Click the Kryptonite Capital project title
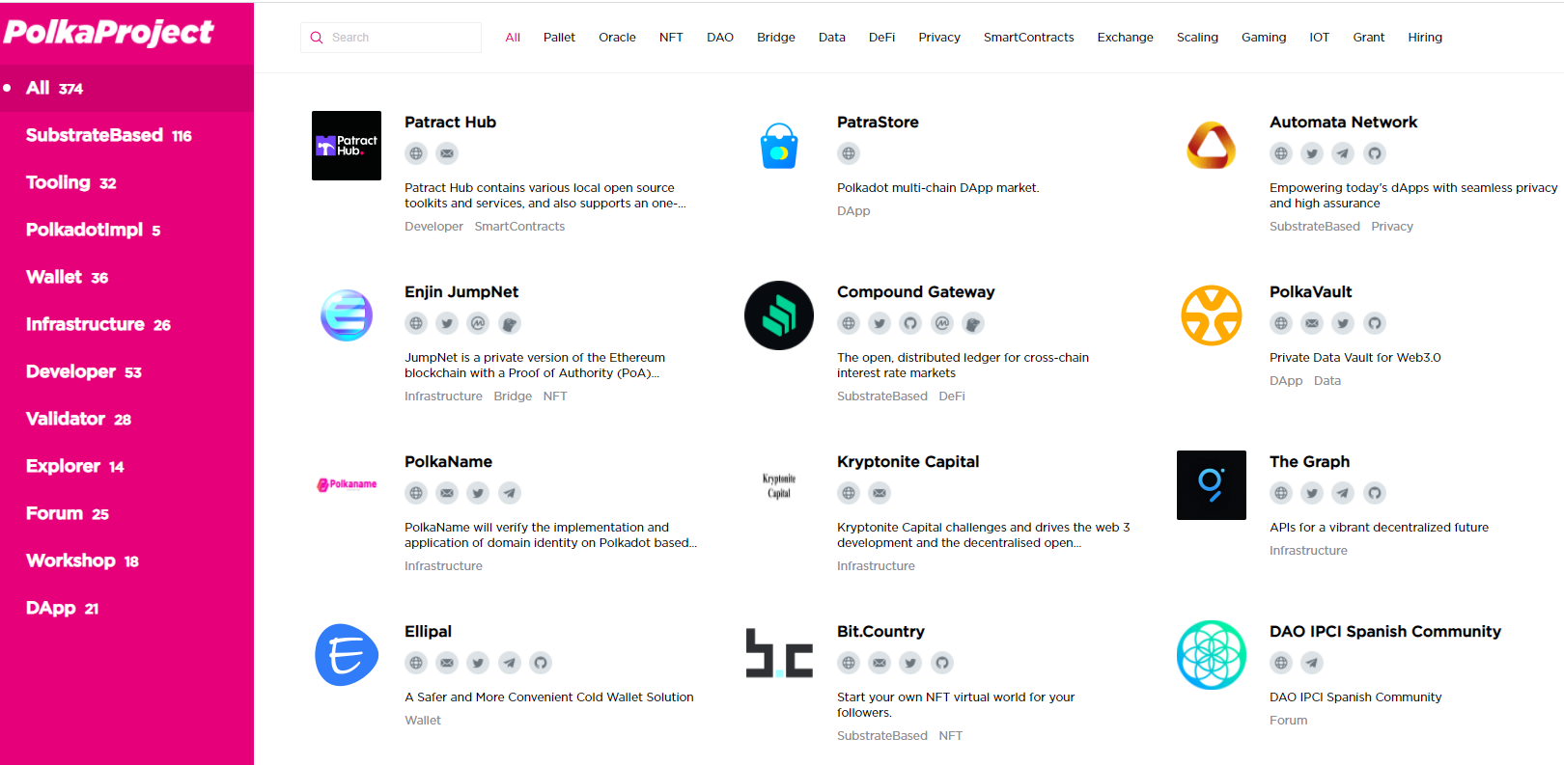This screenshot has height=765, width=1564. (908, 462)
